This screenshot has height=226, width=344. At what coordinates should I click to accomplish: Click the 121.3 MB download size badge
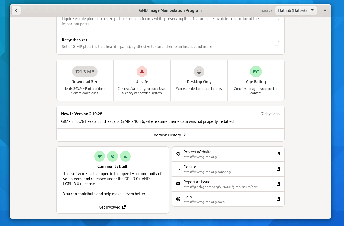(x=85, y=72)
